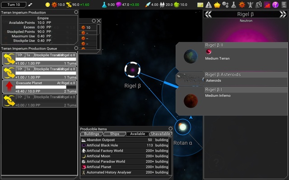
Task: Toggle the Buildings filter
Action: pos(92,134)
